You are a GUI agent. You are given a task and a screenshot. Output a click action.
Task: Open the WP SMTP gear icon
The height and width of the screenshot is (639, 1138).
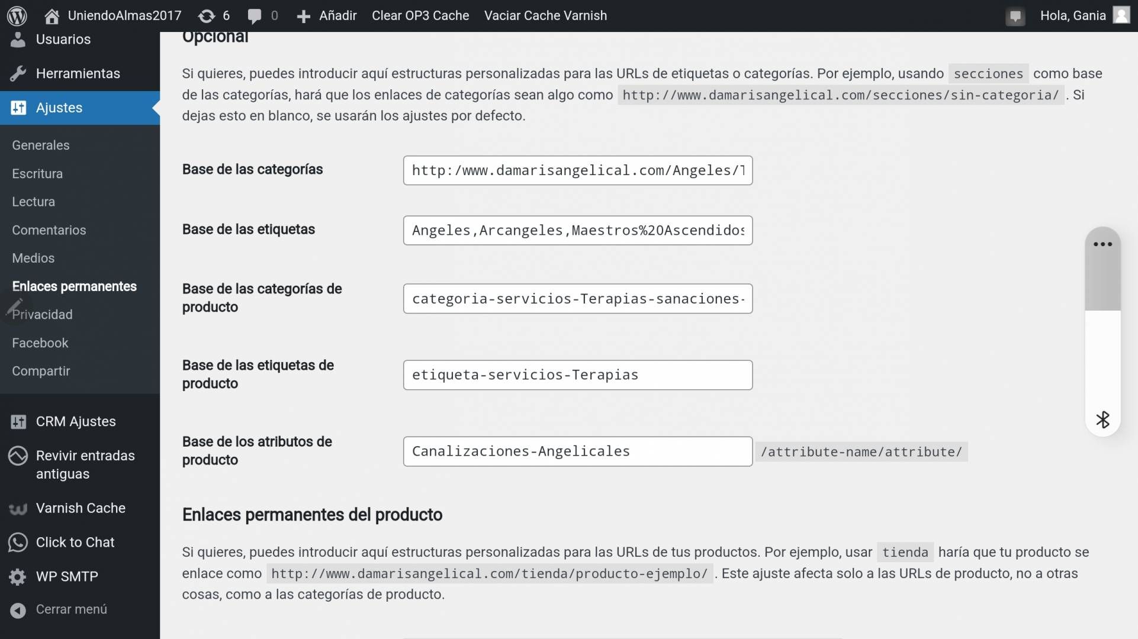tap(18, 576)
